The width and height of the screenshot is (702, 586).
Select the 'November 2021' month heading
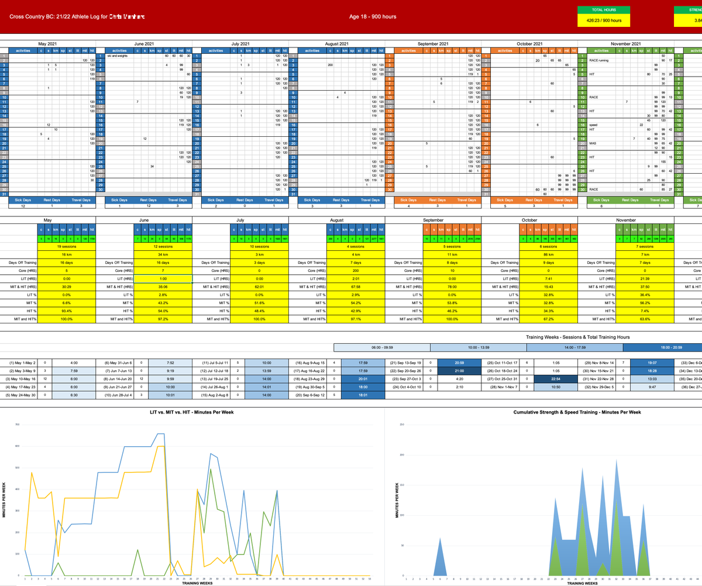click(627, 44)
